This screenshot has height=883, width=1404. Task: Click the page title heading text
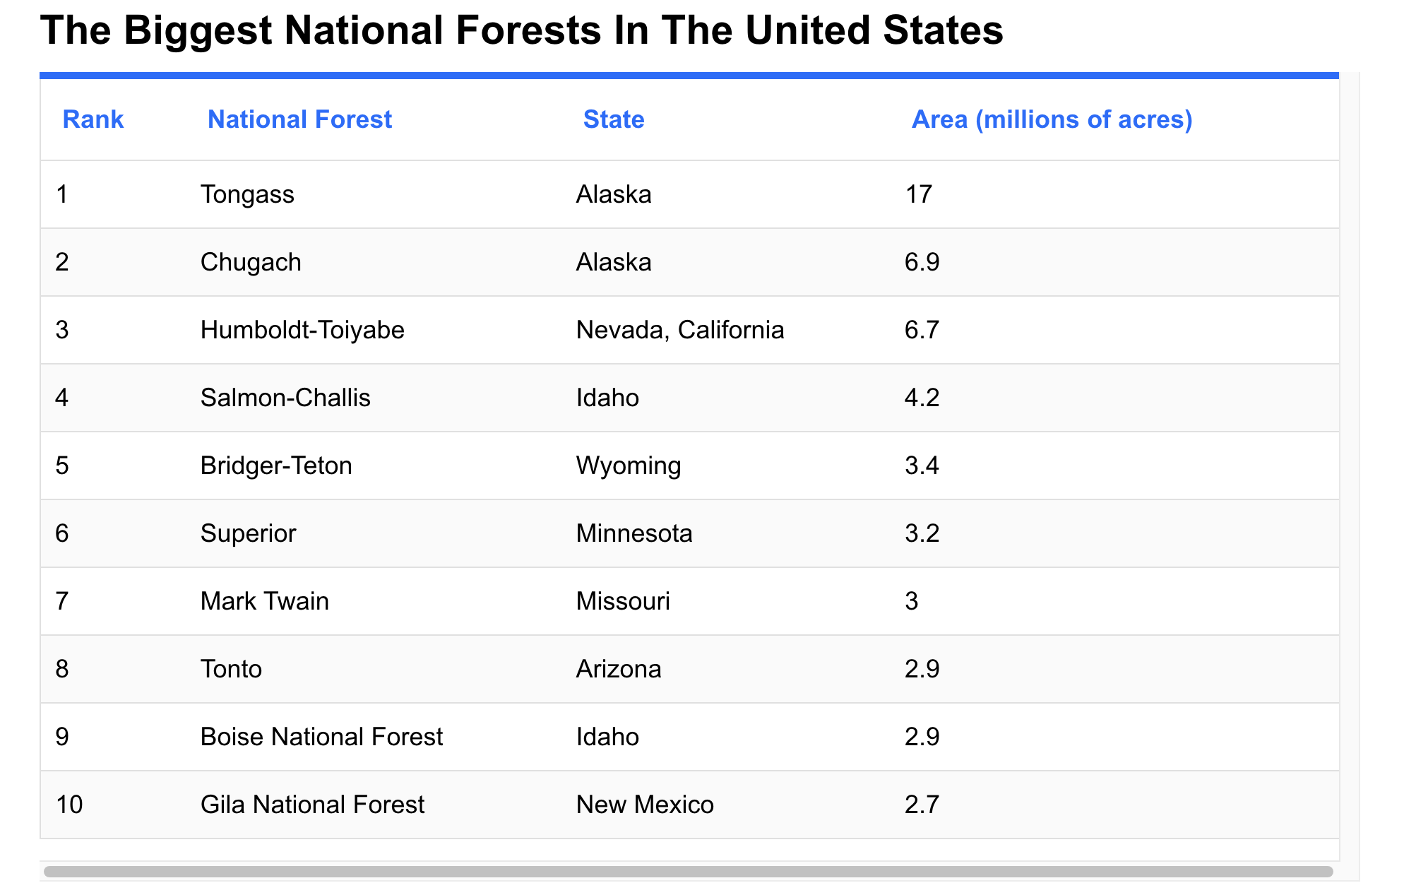point(522,30)
